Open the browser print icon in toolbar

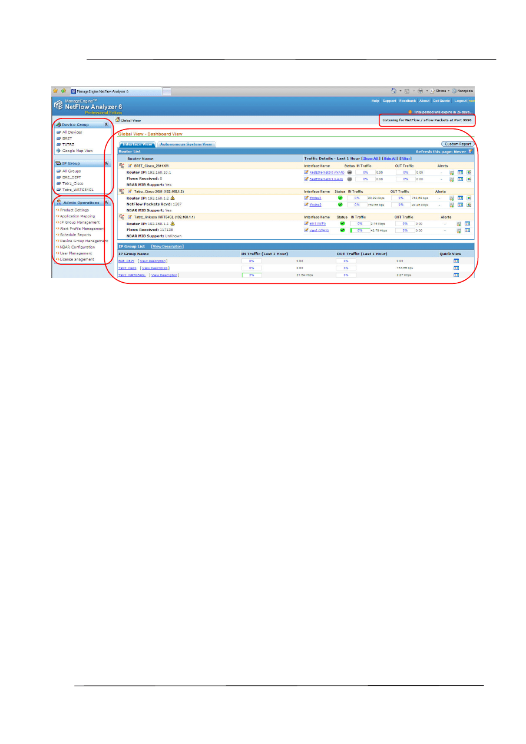[419, 91]
